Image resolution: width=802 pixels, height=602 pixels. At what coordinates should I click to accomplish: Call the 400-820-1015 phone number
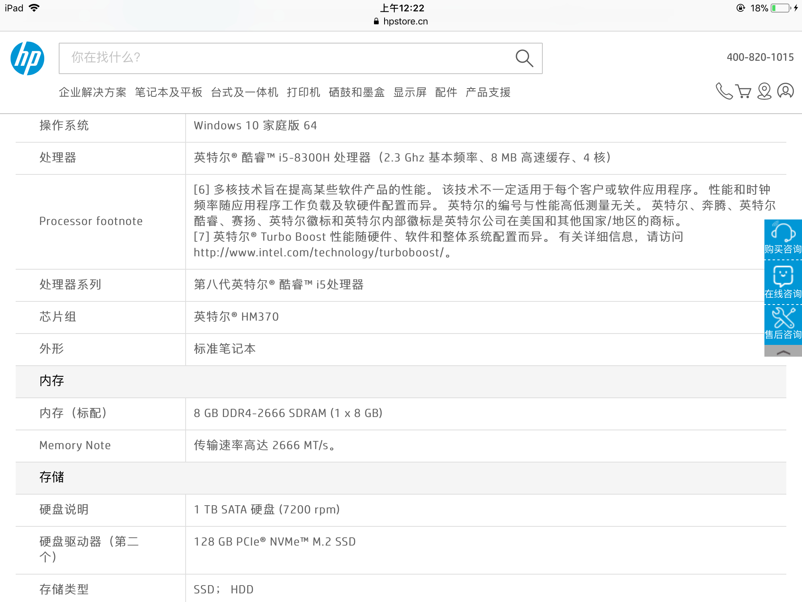760,57
